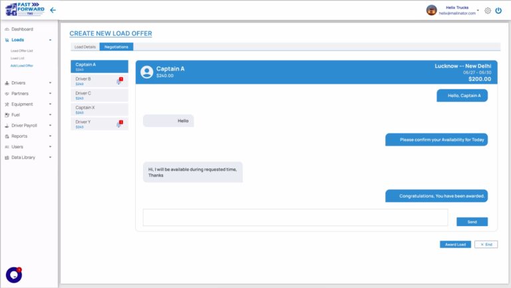This screenshot has width=511, height=288.
Task: Click the Partners handshake icon
Action: [x=7, y=94]
